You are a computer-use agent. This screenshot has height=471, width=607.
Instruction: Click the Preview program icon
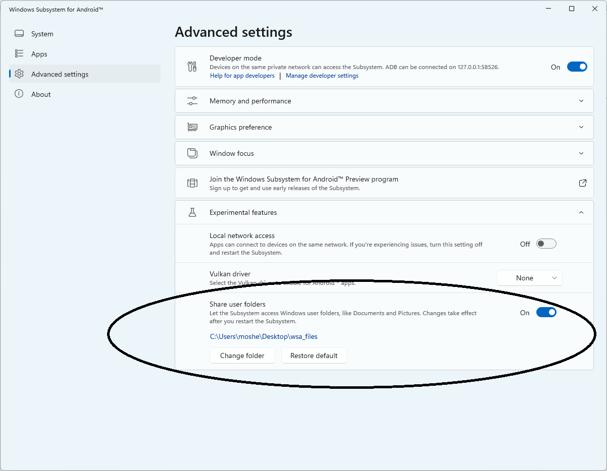(192, 183)
